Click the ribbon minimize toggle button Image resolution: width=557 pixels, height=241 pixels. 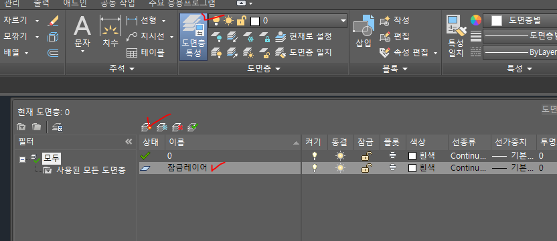point(242,3)
